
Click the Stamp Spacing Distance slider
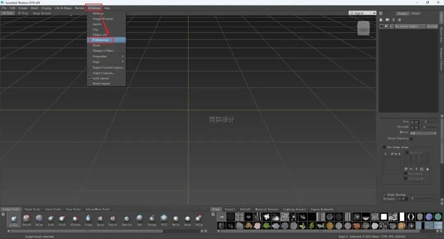click(x=423, y=199)
